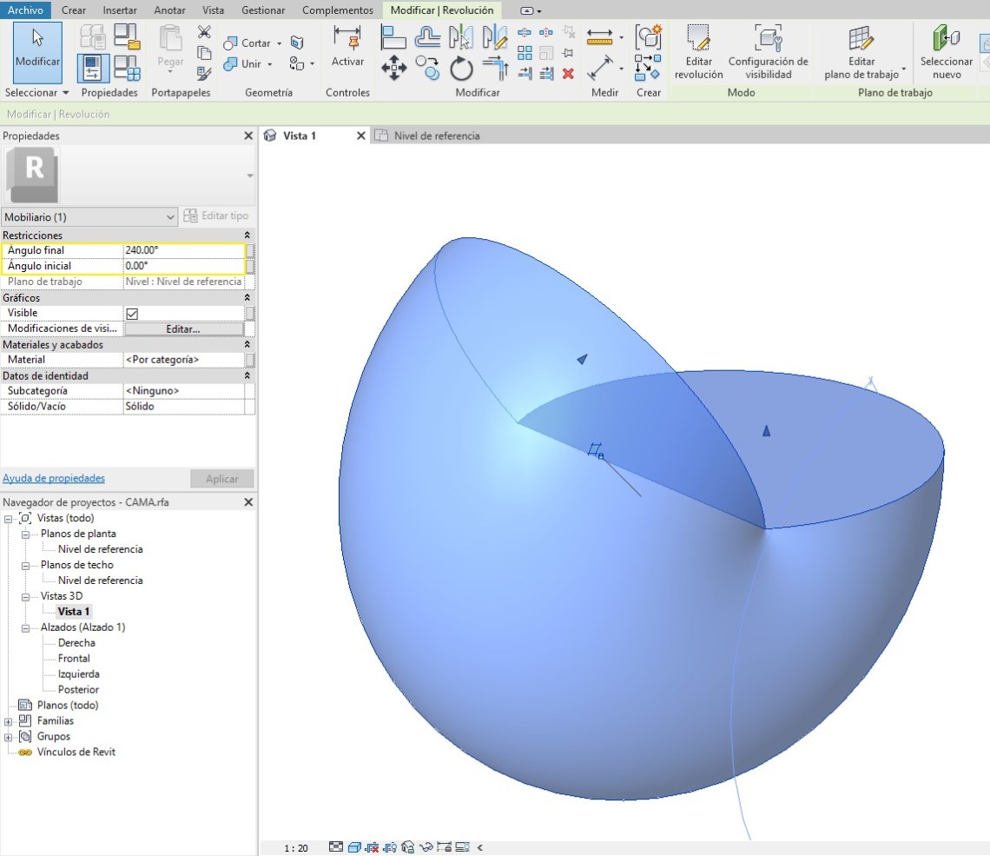Click the Editar... button for visibility overrides

pyautogui.click(x=183, y=329)
